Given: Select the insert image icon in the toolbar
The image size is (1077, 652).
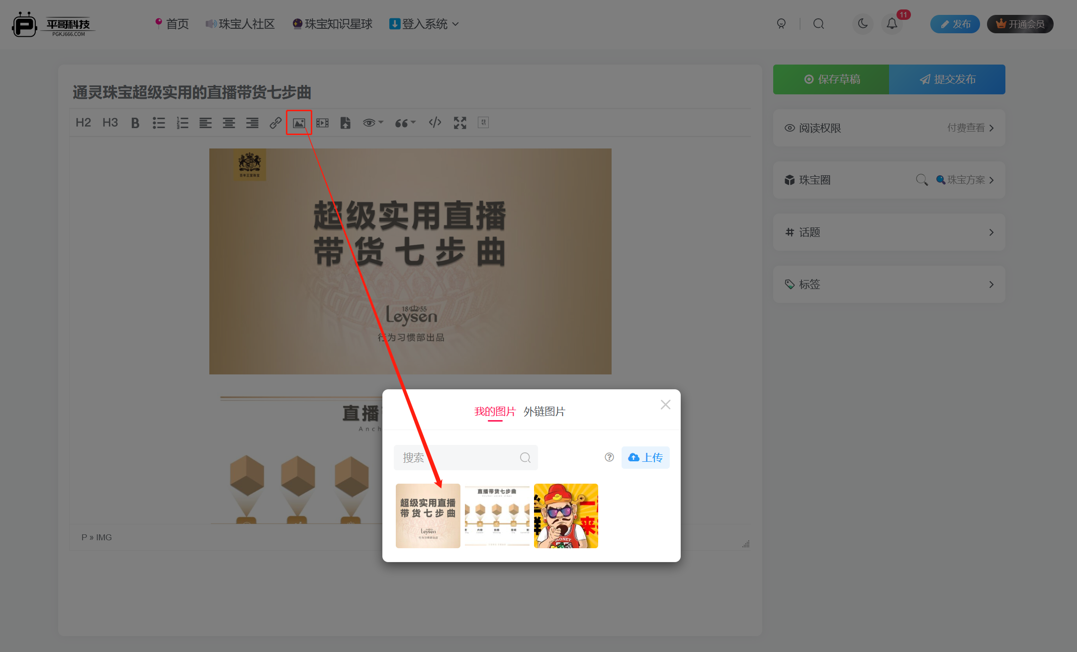Looking at the screenshot, I should [x=299, y=122].
